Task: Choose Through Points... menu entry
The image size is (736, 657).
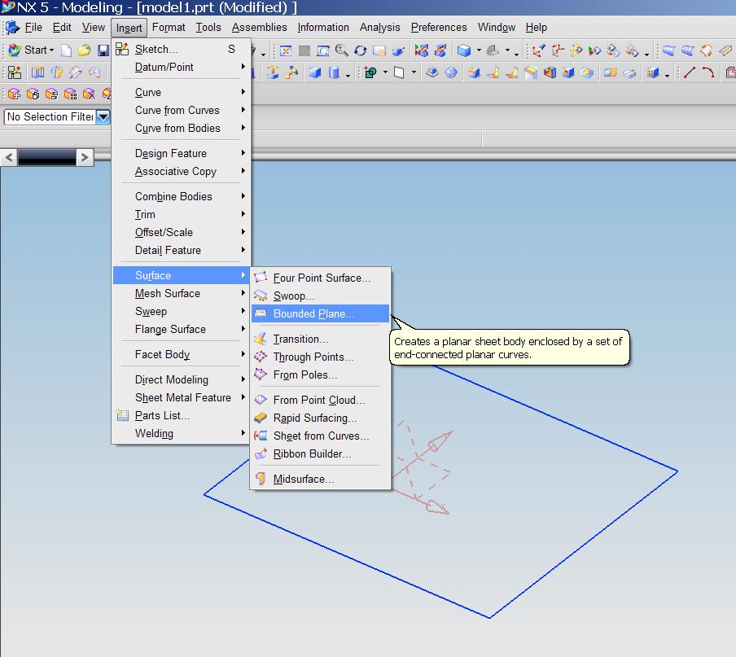Action: [320, 357]
